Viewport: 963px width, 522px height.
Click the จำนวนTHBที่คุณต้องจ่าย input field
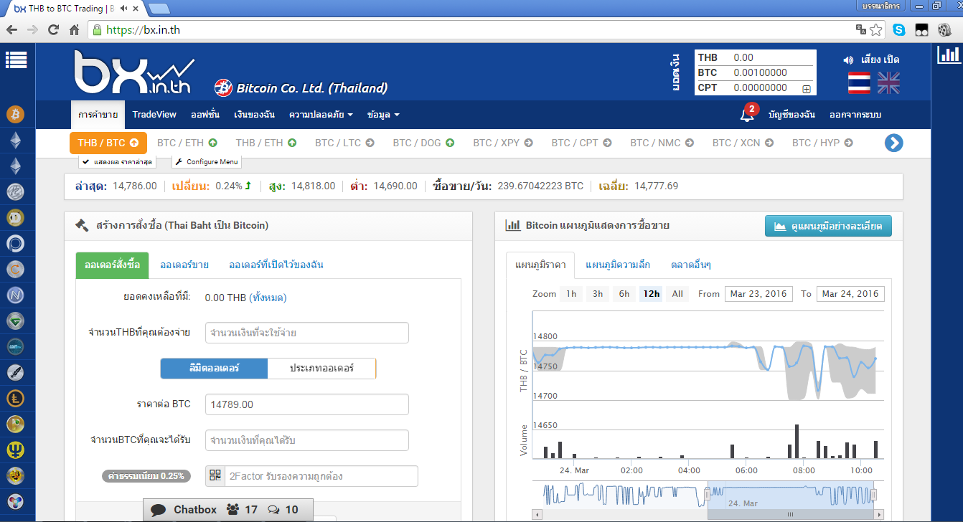click(306, 333)
